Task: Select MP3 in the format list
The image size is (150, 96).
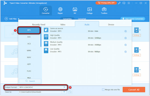Action: pos(29,30)
